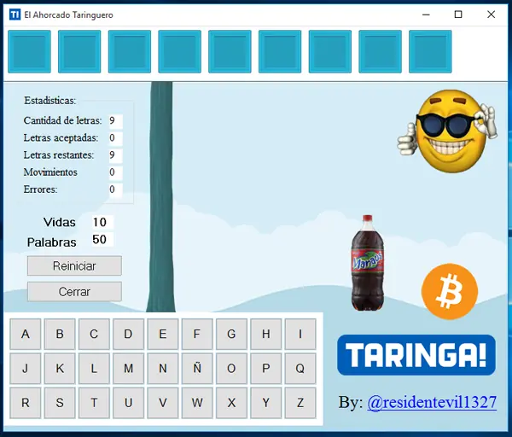The image size is (512, 437).
Task: Select the P letter button
Action: pyautogui.click(x=265, y=369)
